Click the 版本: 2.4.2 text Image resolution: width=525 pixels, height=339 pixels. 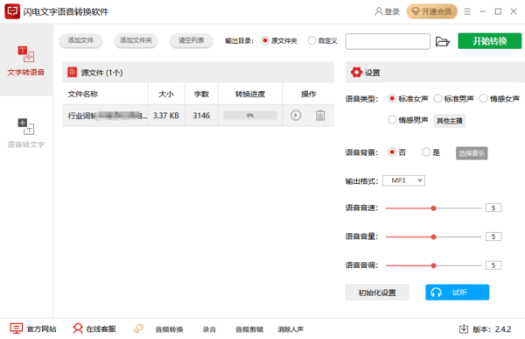(492, 329)
